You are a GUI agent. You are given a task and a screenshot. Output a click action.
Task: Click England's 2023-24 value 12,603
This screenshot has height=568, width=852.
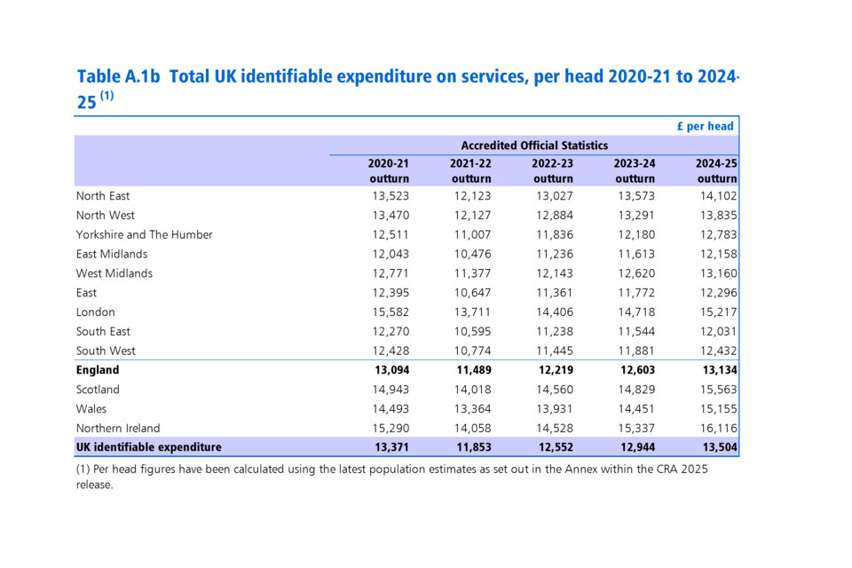coord(635,370)
